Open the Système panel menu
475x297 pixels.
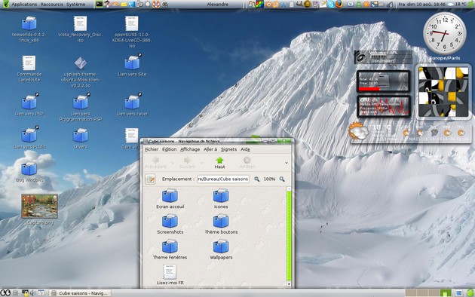75,5
